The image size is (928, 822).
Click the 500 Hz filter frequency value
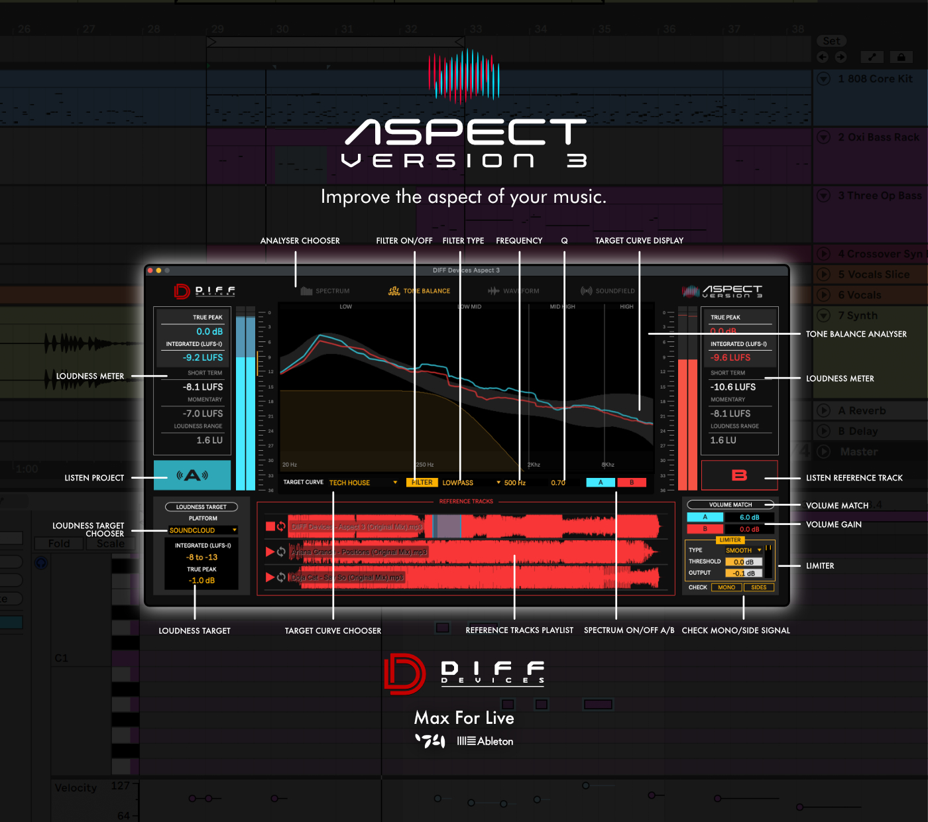coord(515,483)
